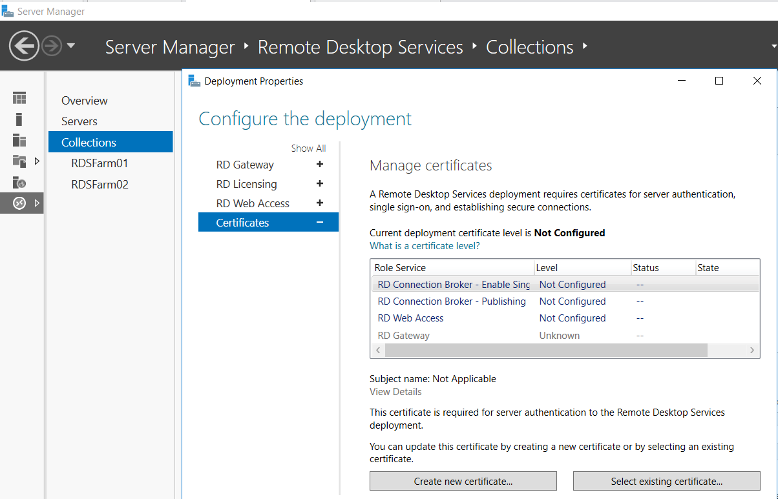Viewport: 778px width, 499px height.
Task: Close the Deployment Properties window
Action: (x=757, y=81)
